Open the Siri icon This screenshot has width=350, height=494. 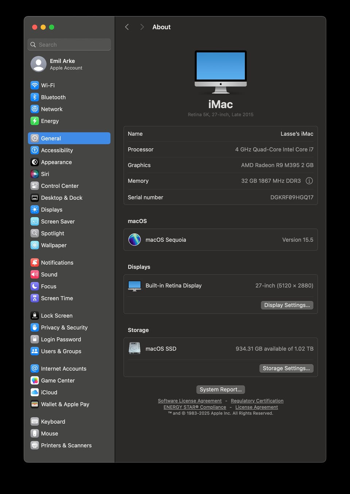(x=35, y=174)
